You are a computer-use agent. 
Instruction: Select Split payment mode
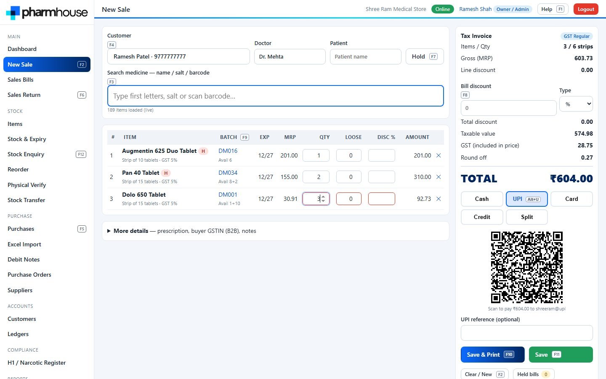pyautogui.click(x=527, y=217)
